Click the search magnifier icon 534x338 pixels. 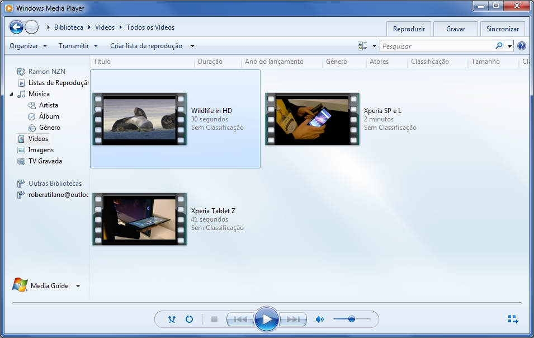click(499, 46)
